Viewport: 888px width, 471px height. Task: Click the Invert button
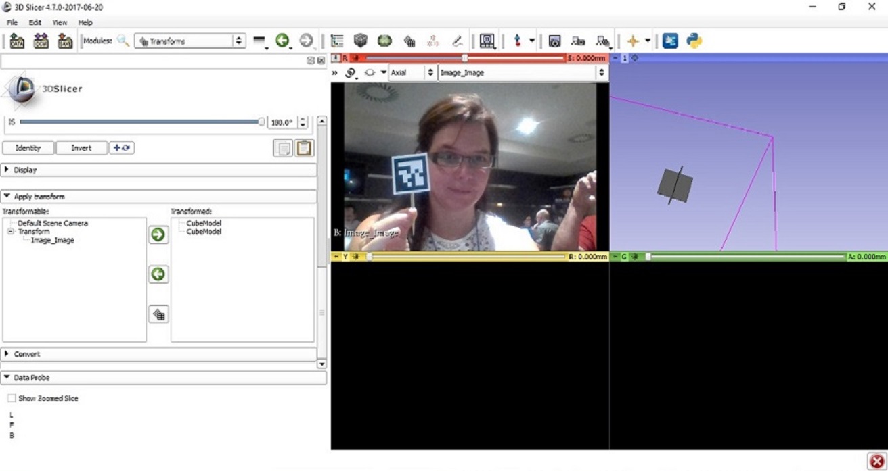tap(81, 147)
